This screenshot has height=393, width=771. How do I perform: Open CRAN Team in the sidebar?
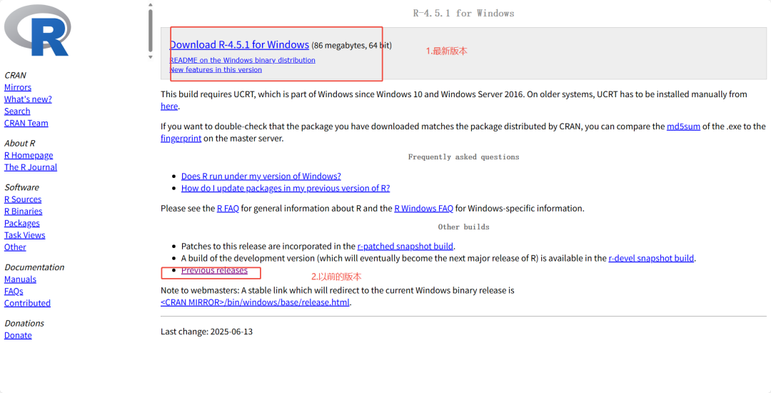26,124
